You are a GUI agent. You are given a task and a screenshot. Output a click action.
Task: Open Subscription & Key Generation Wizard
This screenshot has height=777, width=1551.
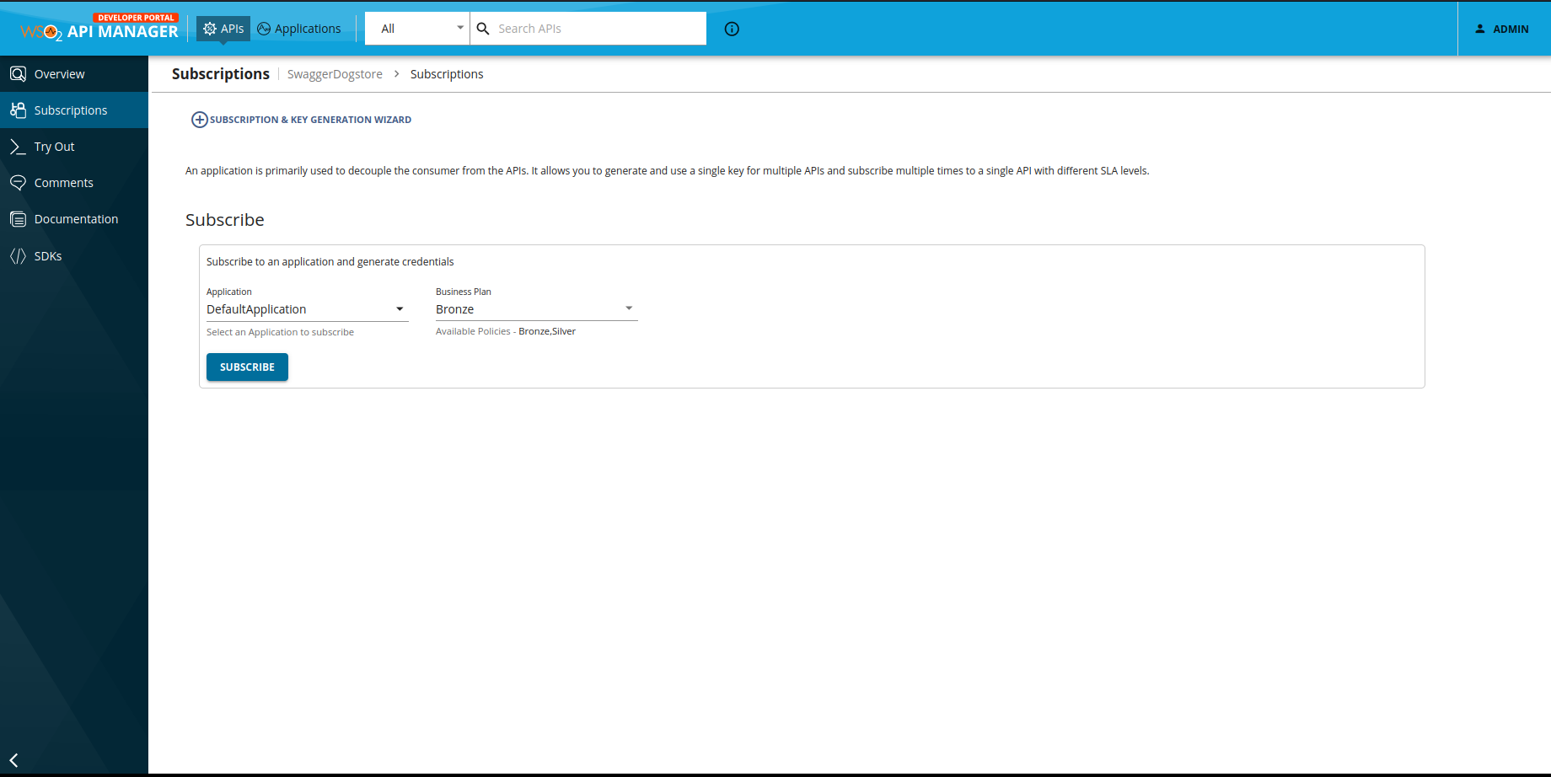pos(302,120)
